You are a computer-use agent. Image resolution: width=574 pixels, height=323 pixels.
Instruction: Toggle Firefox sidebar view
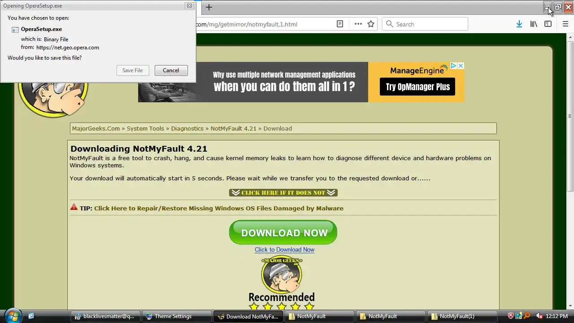click(548, 24)
